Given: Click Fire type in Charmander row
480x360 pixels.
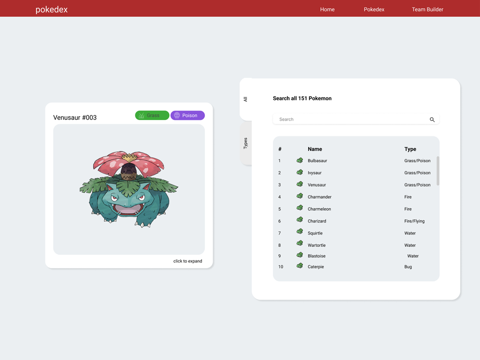Looking at the screenshot, I should click(408, 197).
